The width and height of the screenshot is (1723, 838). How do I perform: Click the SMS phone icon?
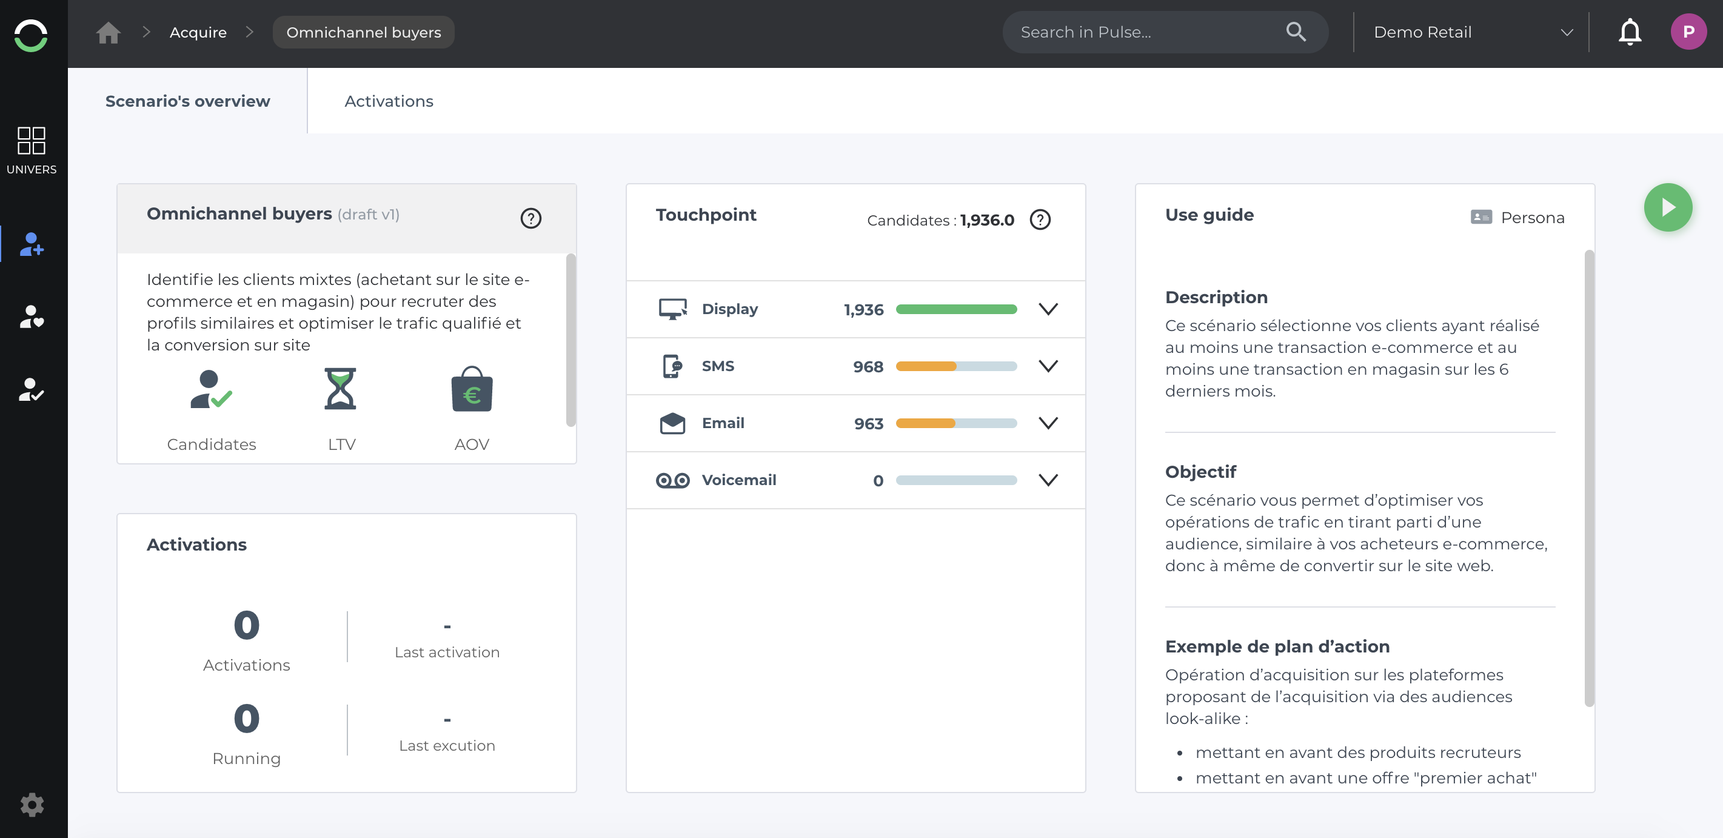click(672, 366)
